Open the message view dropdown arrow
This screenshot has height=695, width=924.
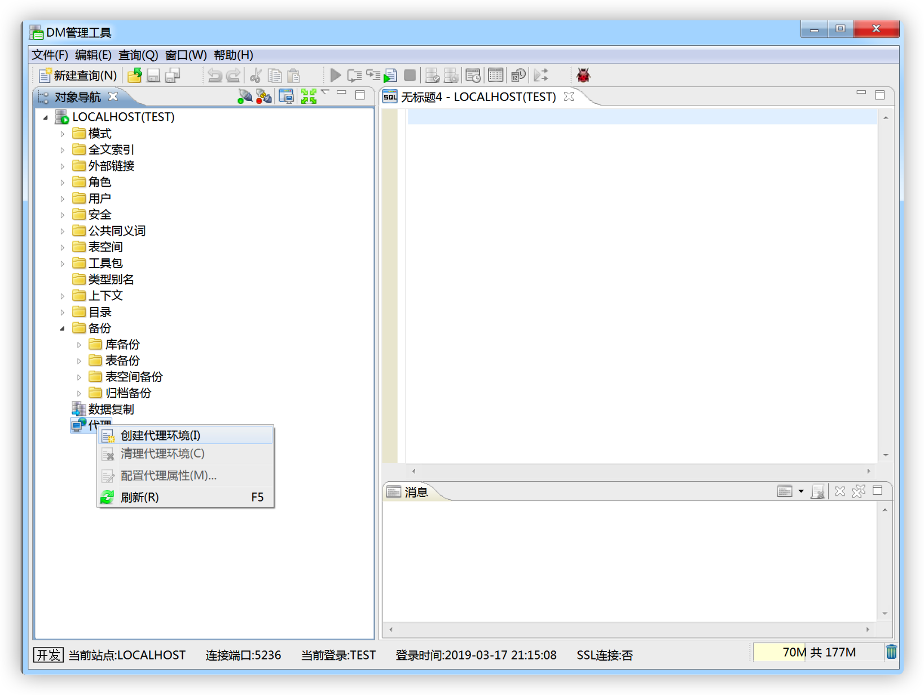(x=801, y=491)
